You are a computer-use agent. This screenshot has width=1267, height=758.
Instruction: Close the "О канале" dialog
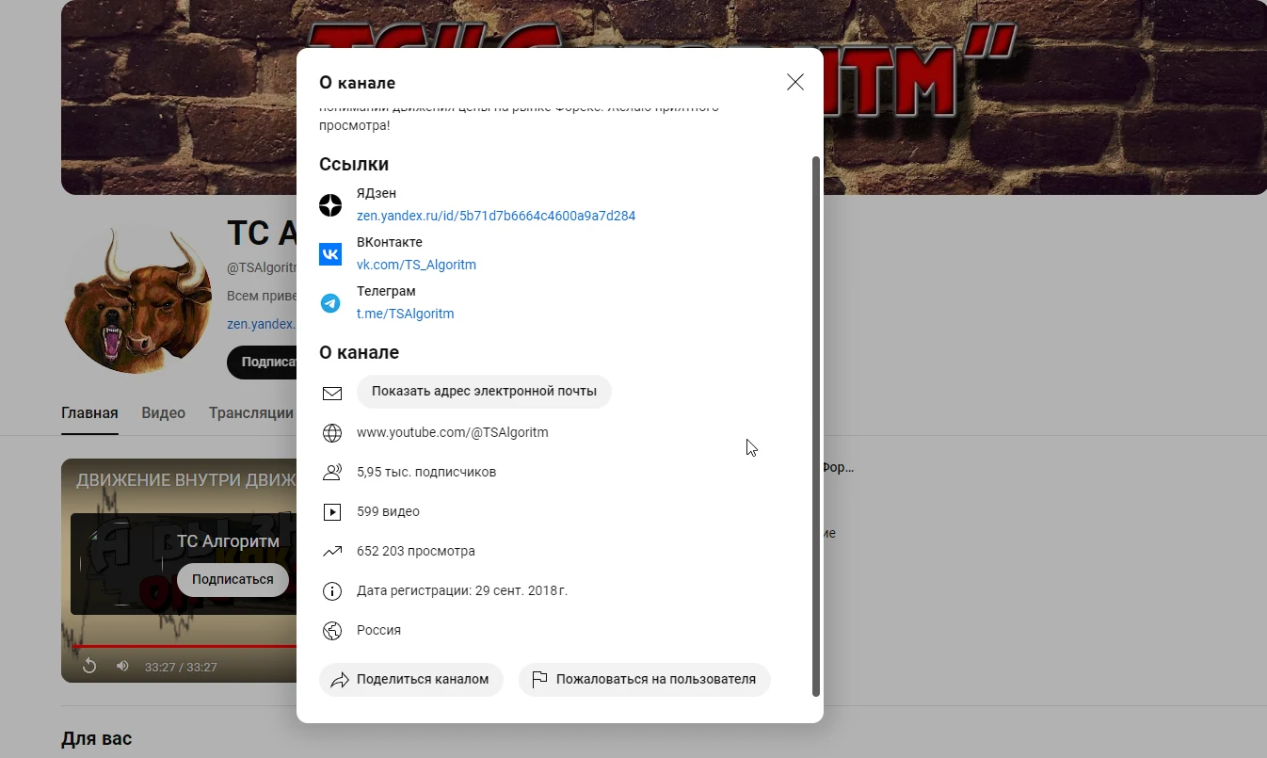coord(795,82)
